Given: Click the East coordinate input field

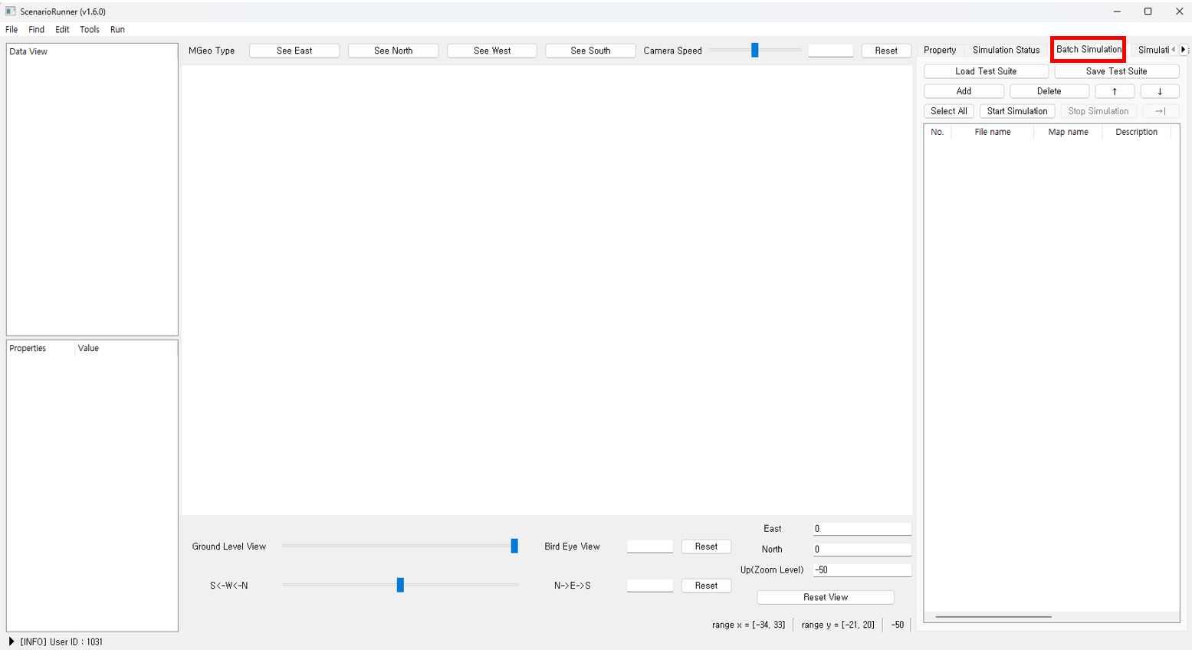Looking at the screenshot, I should 862,529.
